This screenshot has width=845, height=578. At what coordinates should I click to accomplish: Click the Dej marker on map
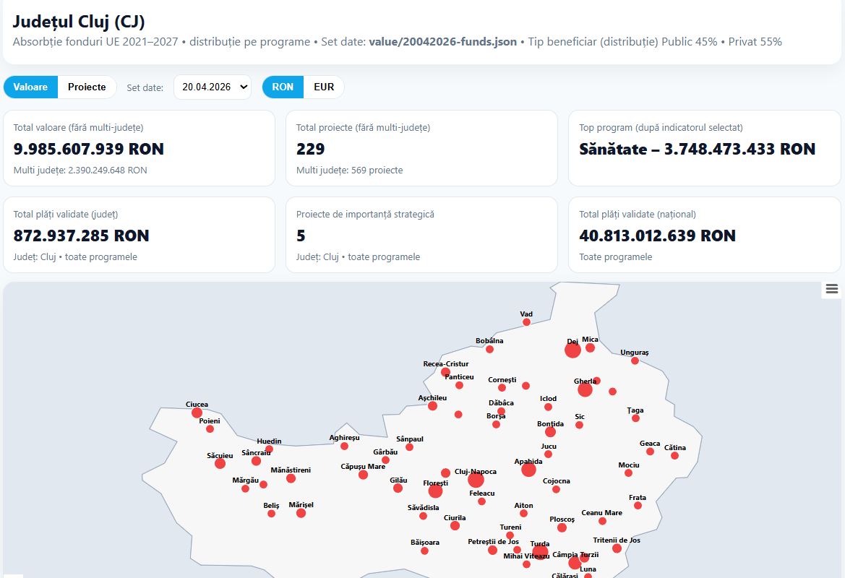572,350
